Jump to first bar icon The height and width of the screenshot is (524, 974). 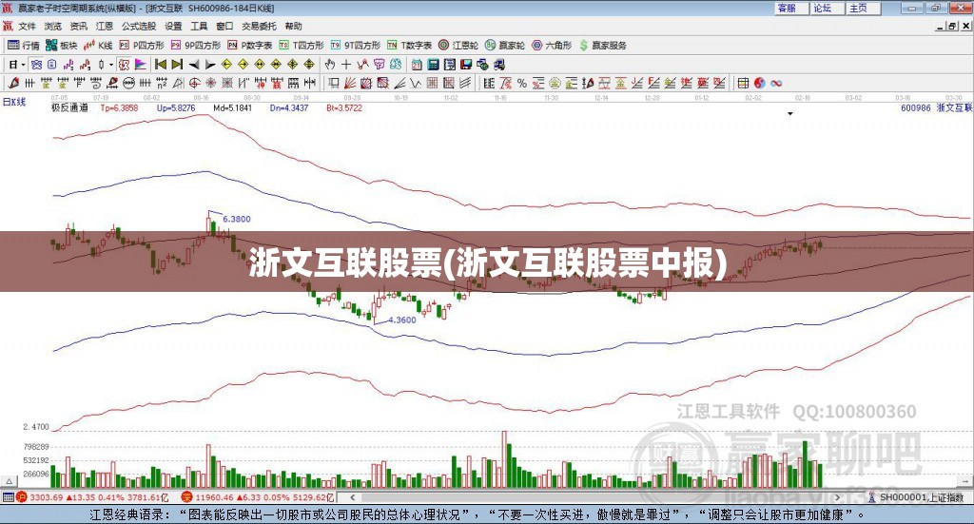tap(160, 65)
